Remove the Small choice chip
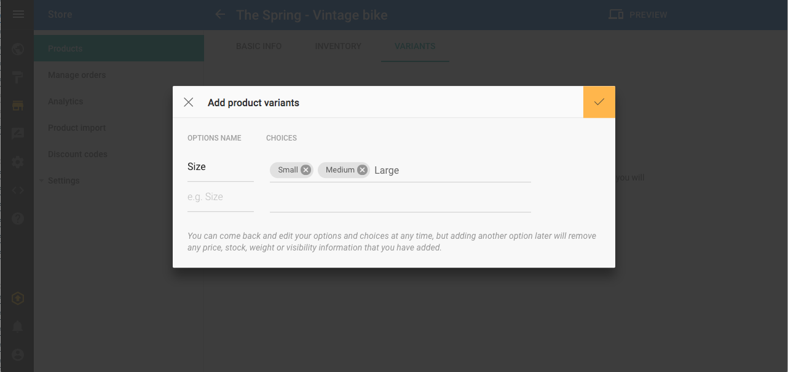 [x=305, y=170]
